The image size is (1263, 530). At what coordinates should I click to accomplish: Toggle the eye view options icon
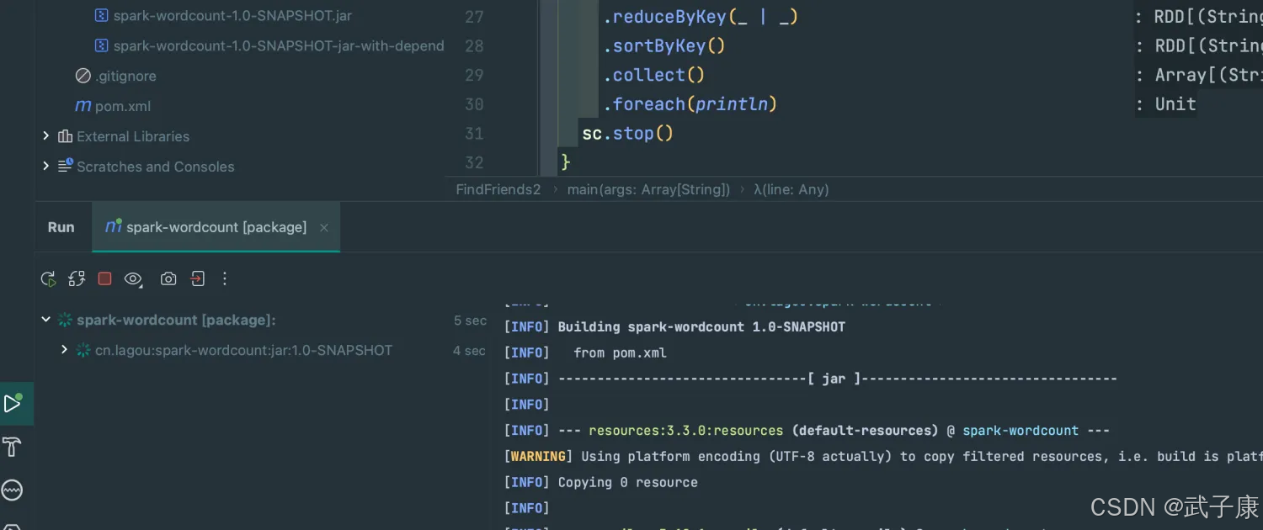click(x=133, y=278)
